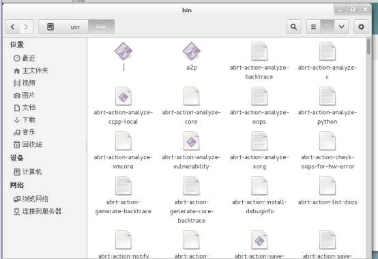Select the a2p executable icon
Screen dimensions: 378x259
[192, 51]
